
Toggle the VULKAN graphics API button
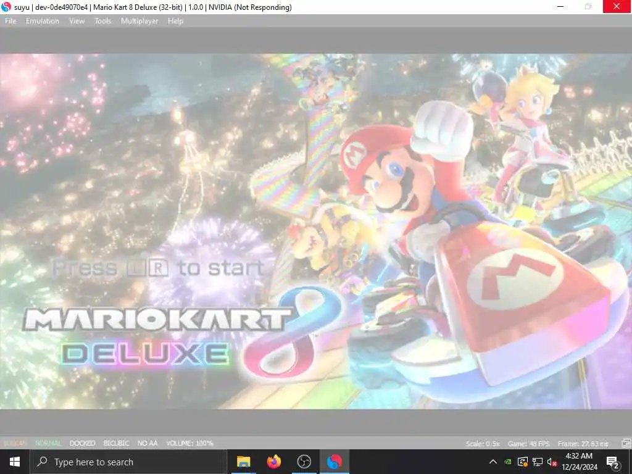[15, 443]
